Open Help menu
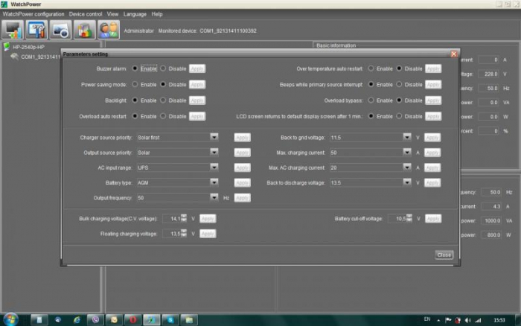Image resolution: width=521 pixels, height=326 pixels. point(157,14)
